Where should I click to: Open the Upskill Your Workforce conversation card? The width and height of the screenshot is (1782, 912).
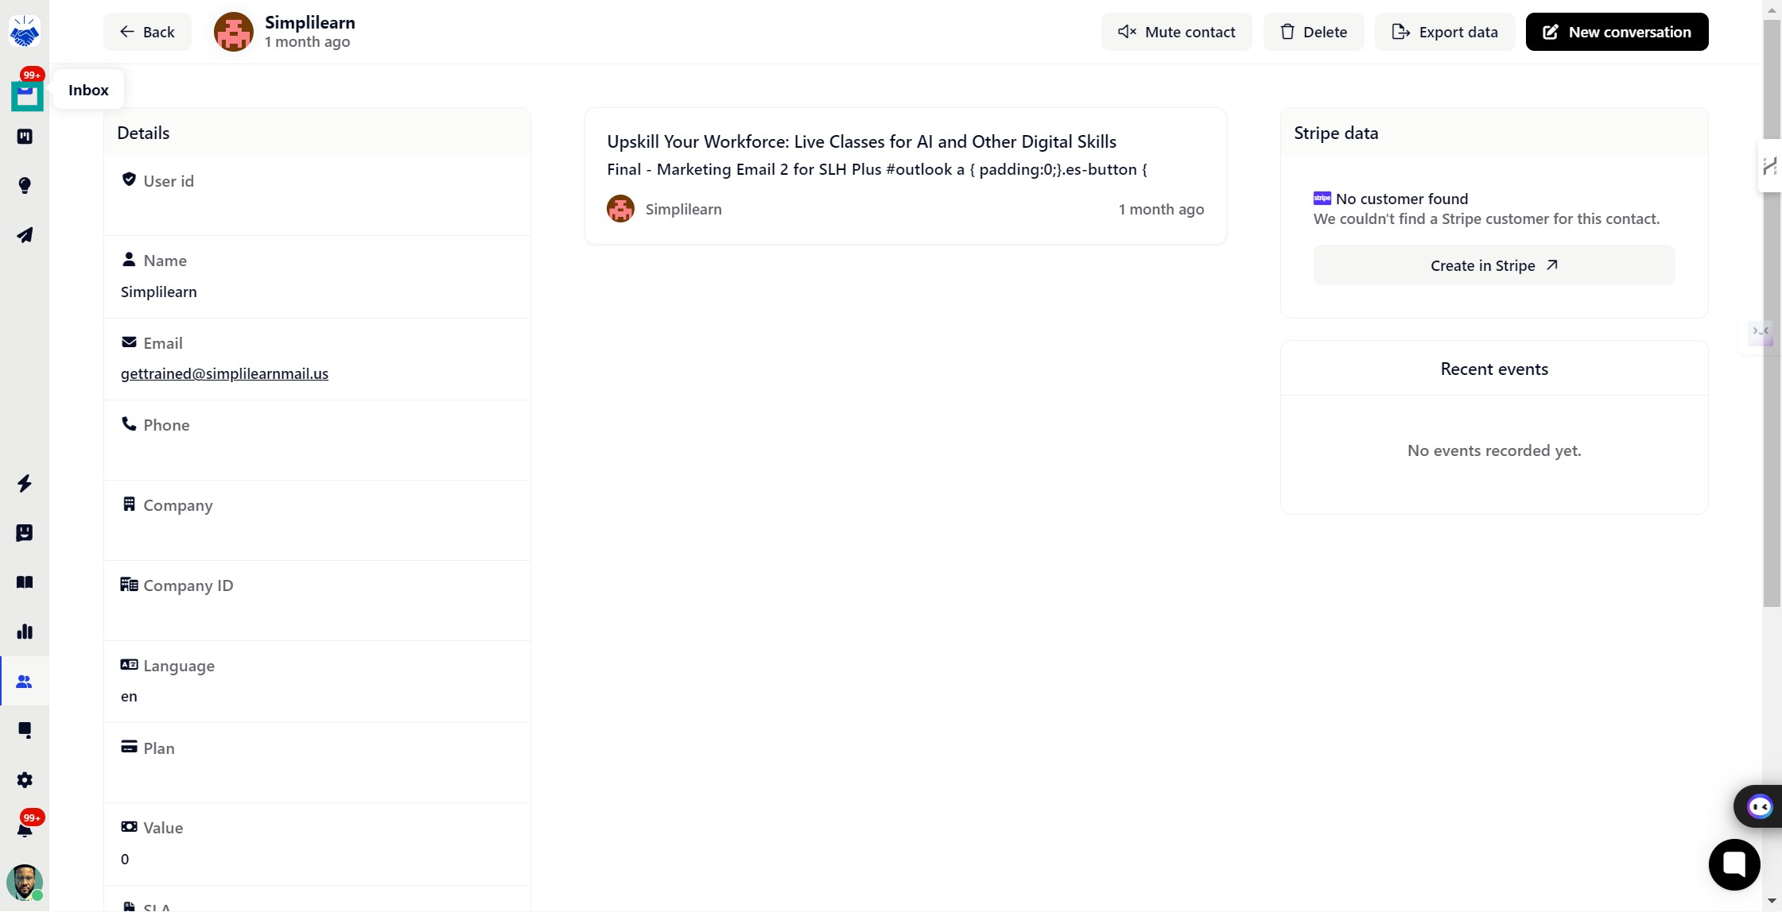pos(905,176)
